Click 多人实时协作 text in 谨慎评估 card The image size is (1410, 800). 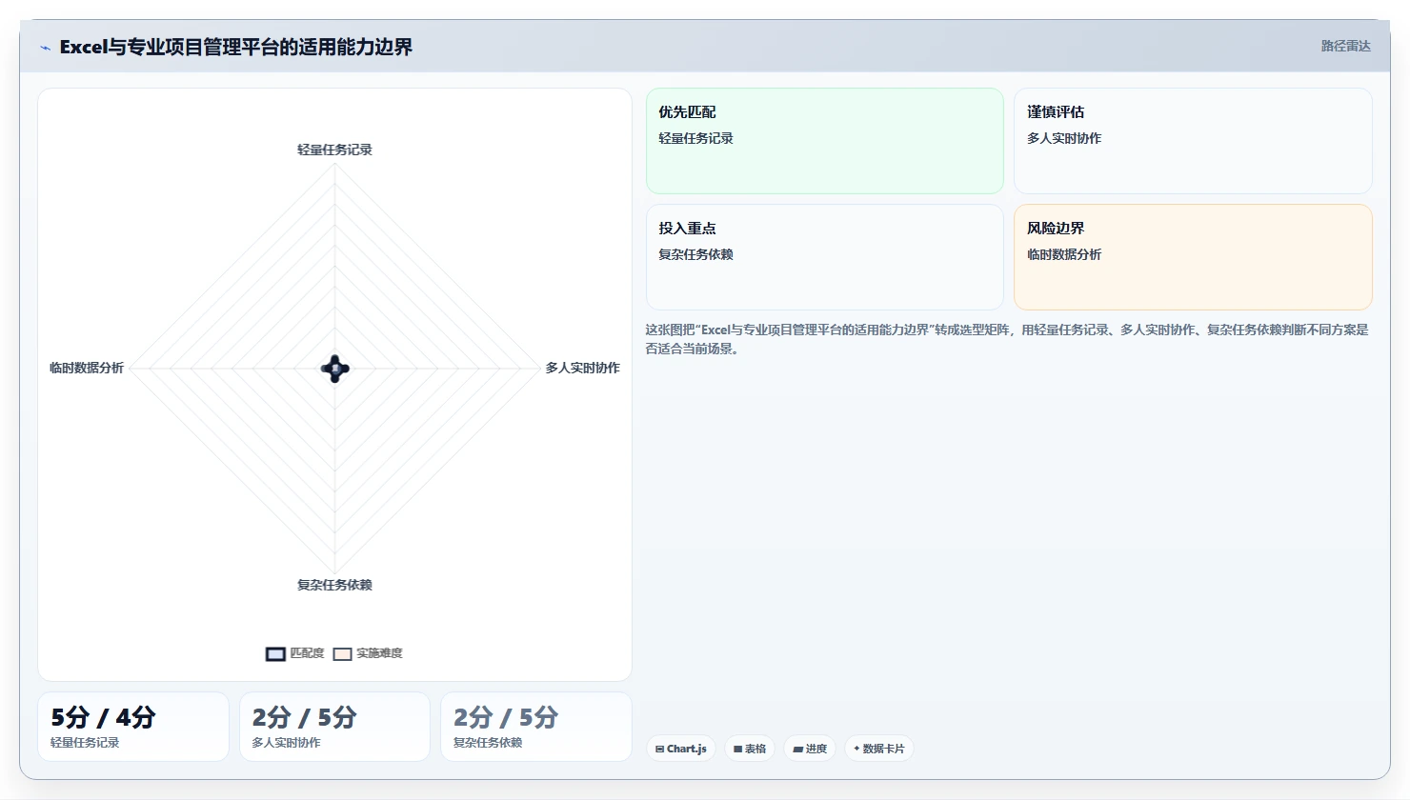coord(1064,138)
